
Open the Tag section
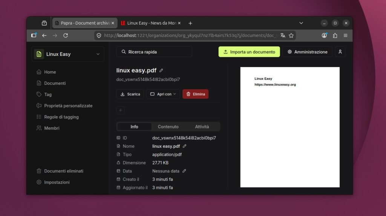tap(44, 94)
